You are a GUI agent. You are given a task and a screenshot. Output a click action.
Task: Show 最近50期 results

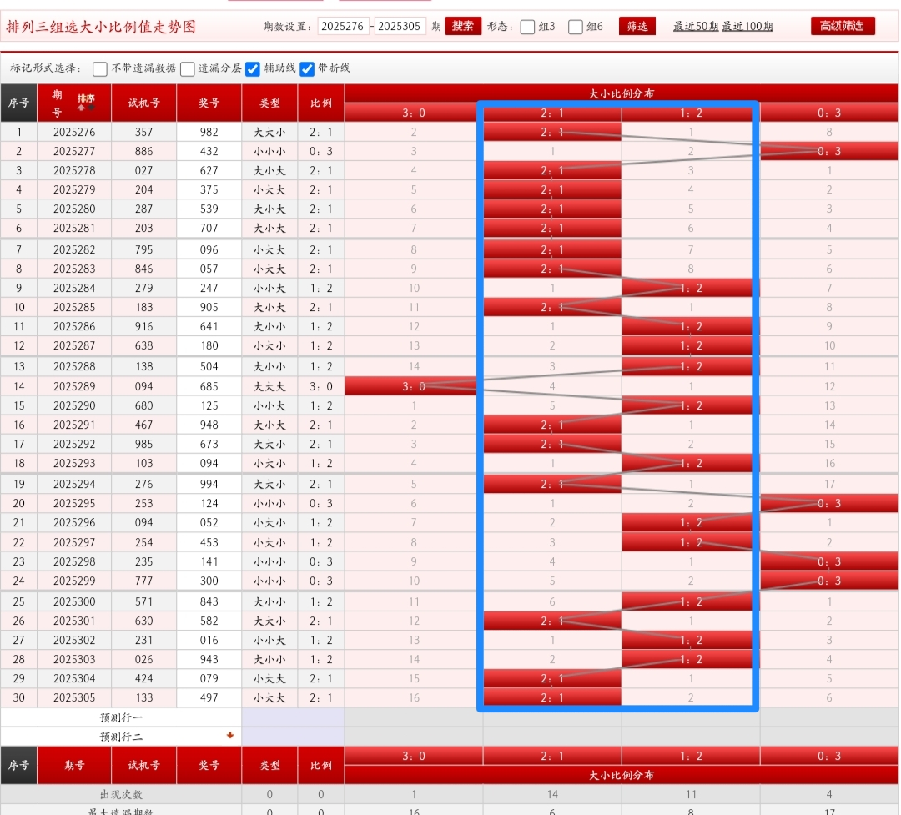pyautogui.click(x=695, y=27)
